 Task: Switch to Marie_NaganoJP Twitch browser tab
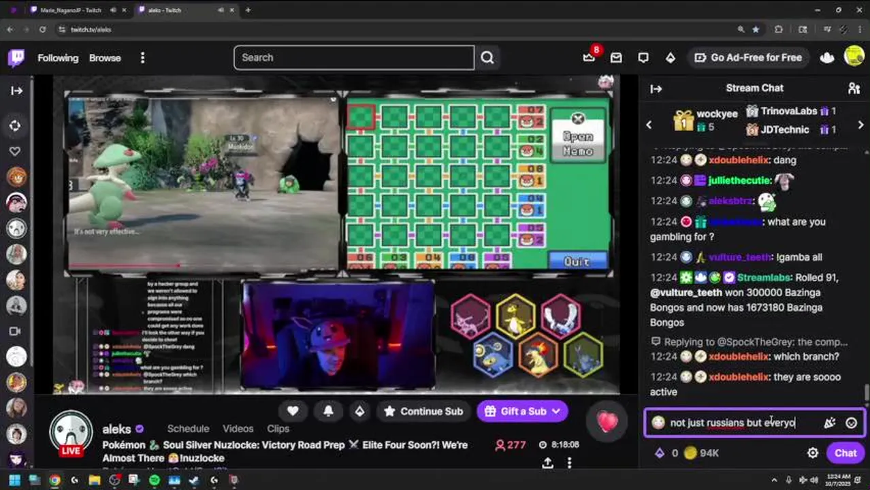71,10
